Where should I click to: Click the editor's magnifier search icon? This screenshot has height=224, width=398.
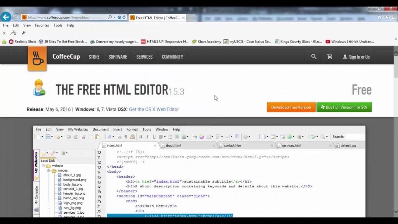[x=323, y=136]
